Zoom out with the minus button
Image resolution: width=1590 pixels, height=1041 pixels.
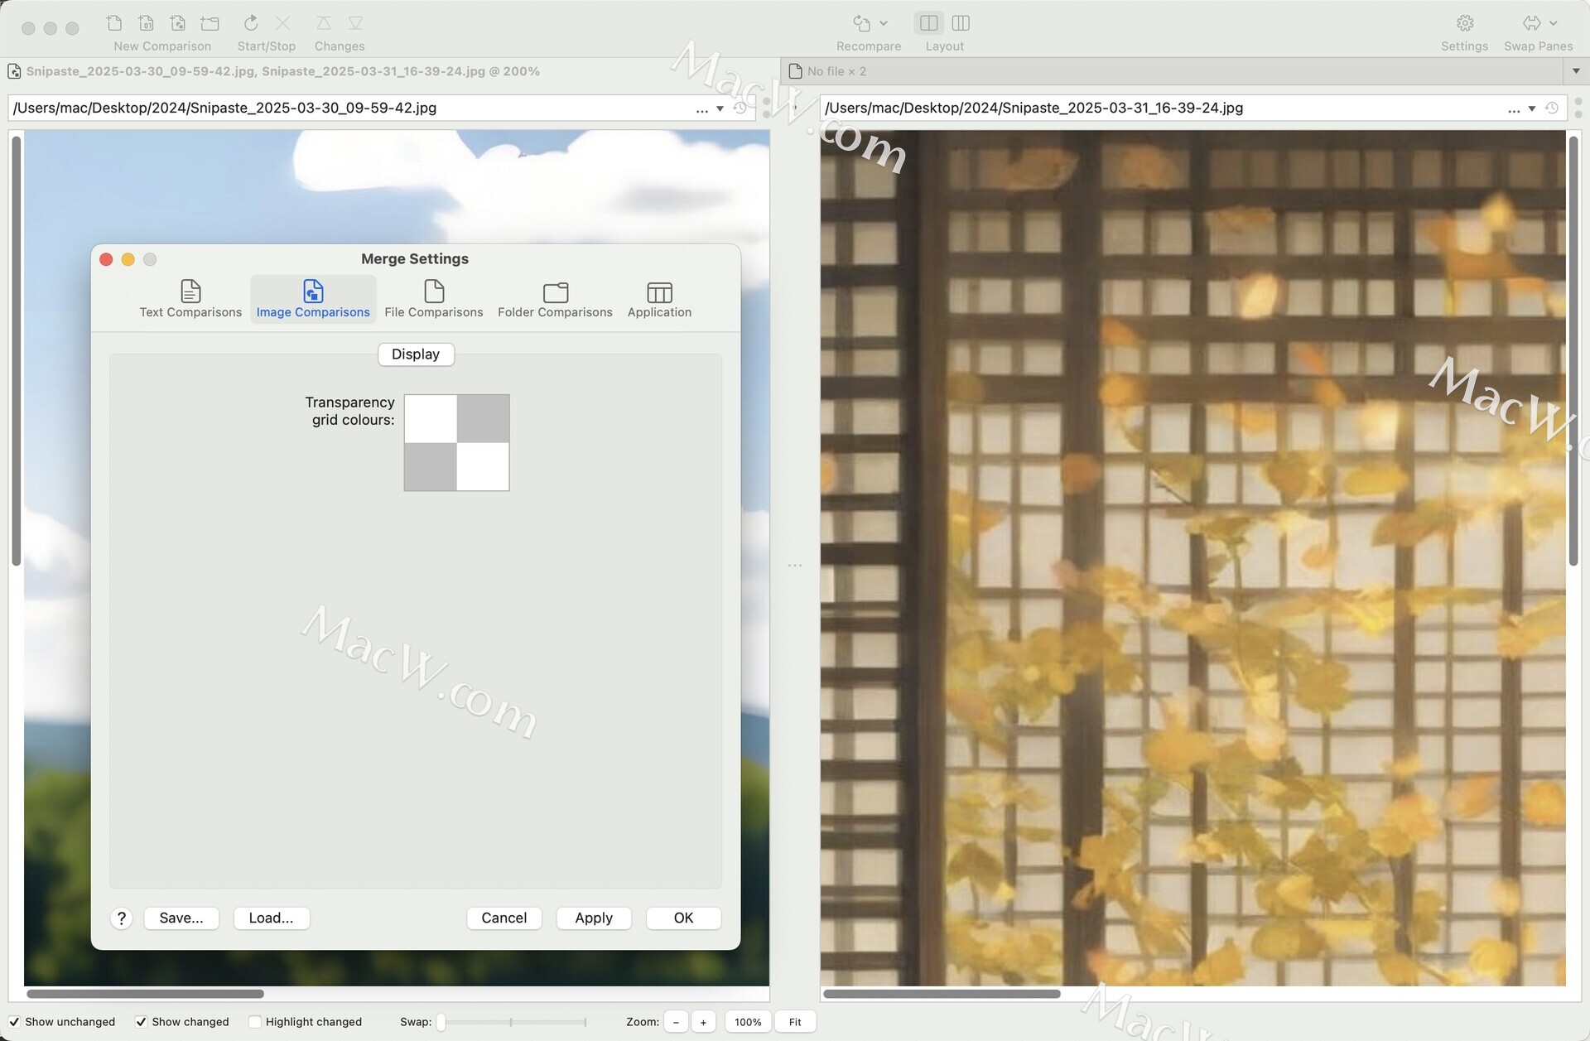tap(676, 1022)
